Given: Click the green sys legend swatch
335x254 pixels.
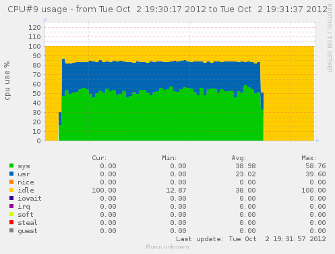Looking at the screenshot, I should [x=11, y=166].
